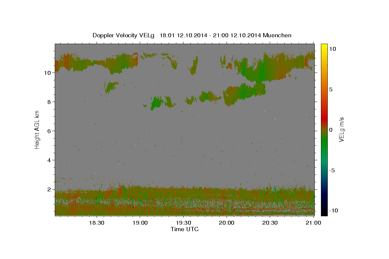Click the colorbar label '-10'
The width and height of the screenshot is (389, 259).
tap(334, 210)
